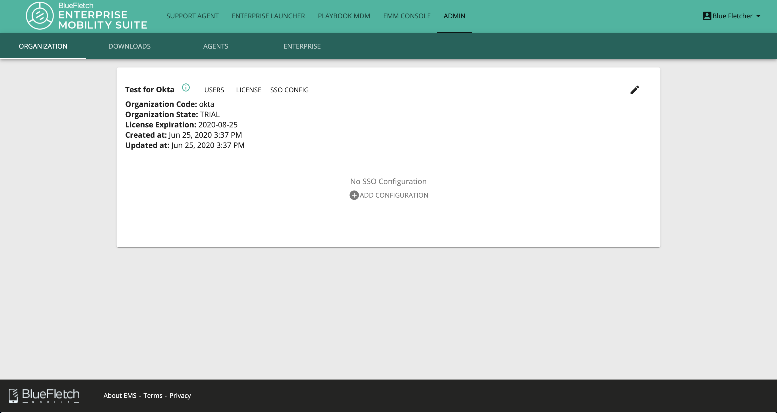Open the Terms footer link
777x413 pixels.
tap(153, 395)
